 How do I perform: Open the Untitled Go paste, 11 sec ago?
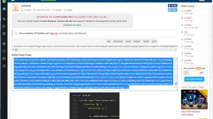pos(188,25)
